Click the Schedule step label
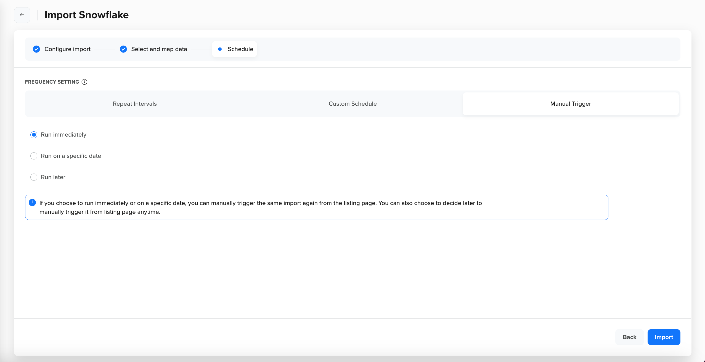705x362 pixels. coord(240,49)
